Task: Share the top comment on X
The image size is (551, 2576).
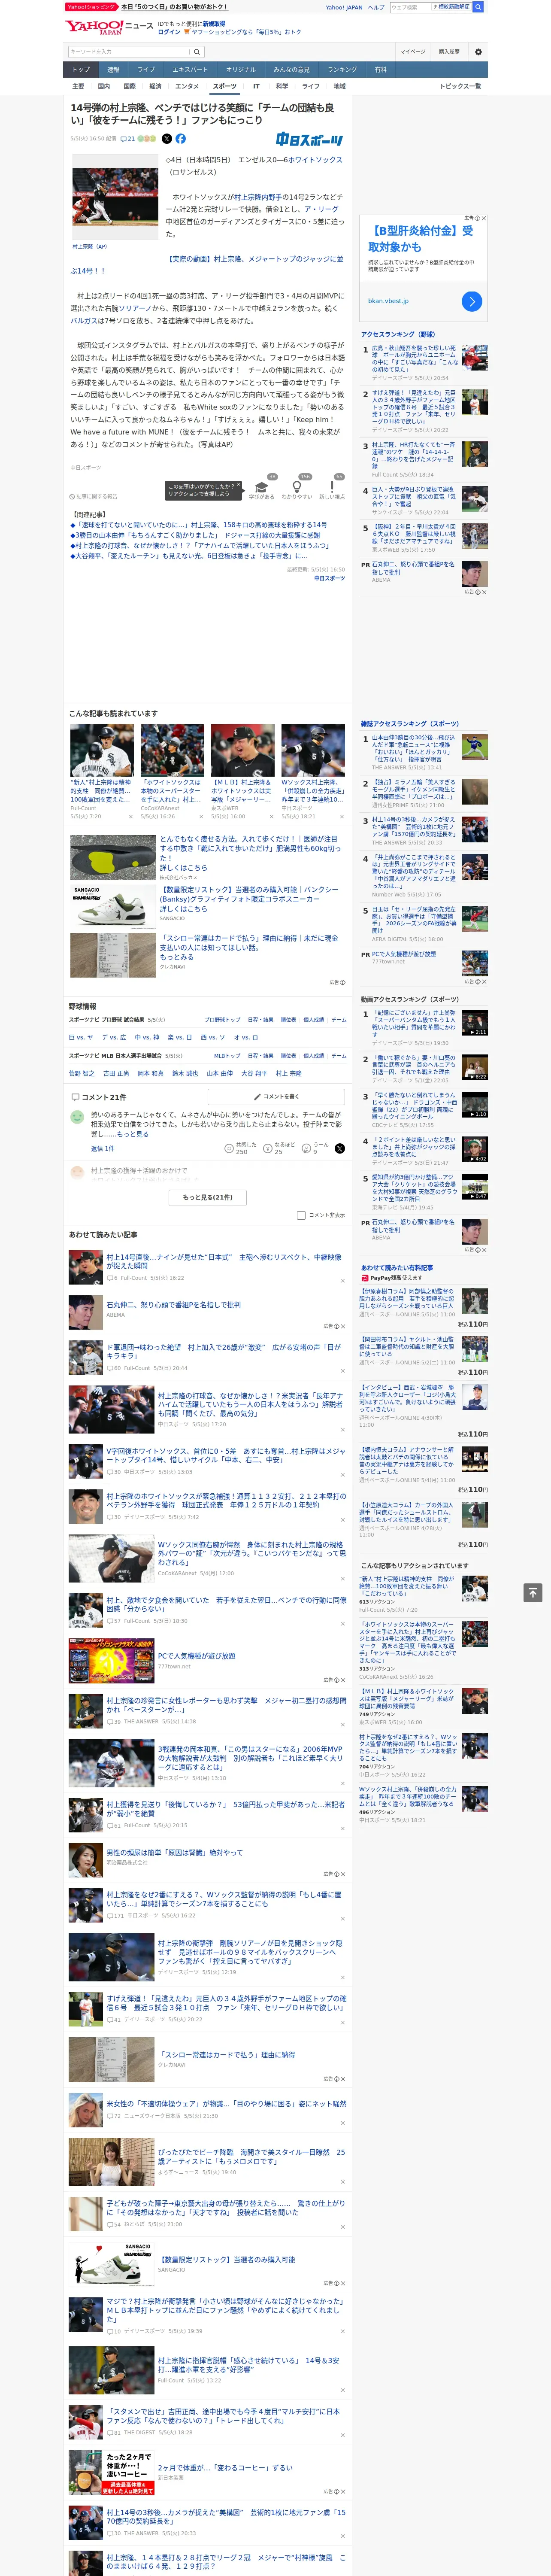Action: (x=339, y=1148)
